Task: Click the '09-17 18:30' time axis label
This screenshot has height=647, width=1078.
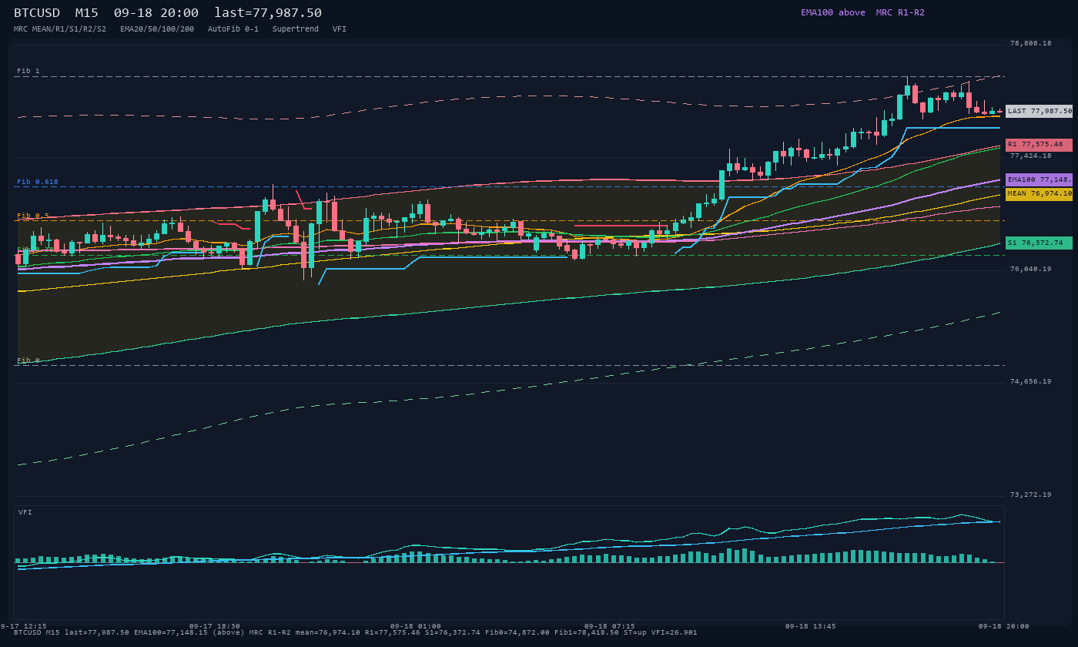Action: (215, 626)
